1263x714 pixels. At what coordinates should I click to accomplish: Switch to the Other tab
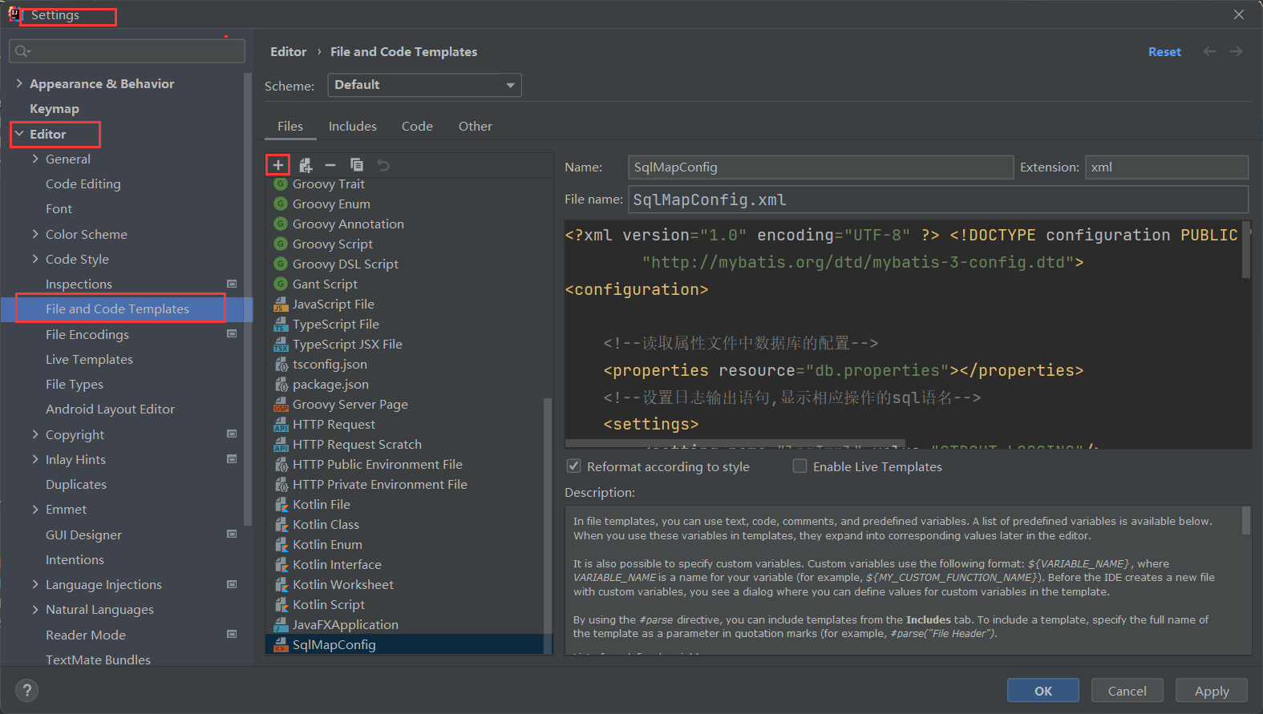(475, 127)
